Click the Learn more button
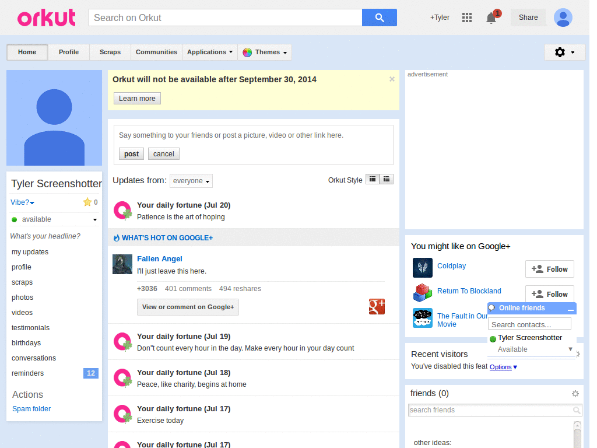 [x=137, y=98]
